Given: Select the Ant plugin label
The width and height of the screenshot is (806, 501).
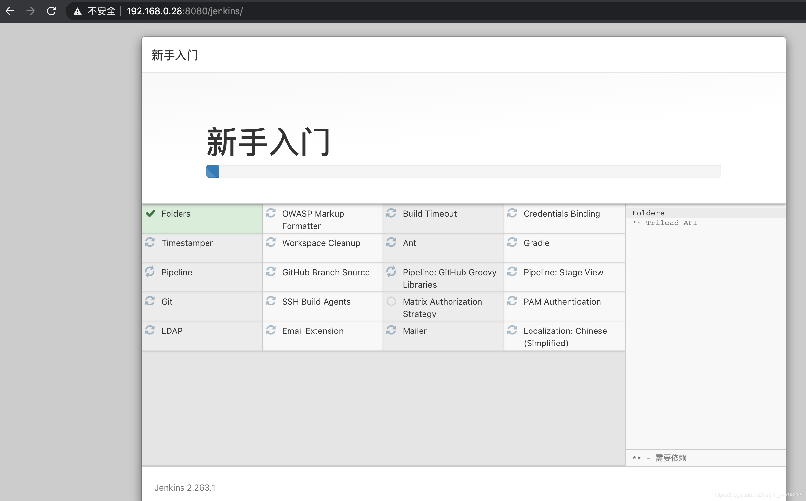Looking at the screenshot, I should [x=410, y=243].
